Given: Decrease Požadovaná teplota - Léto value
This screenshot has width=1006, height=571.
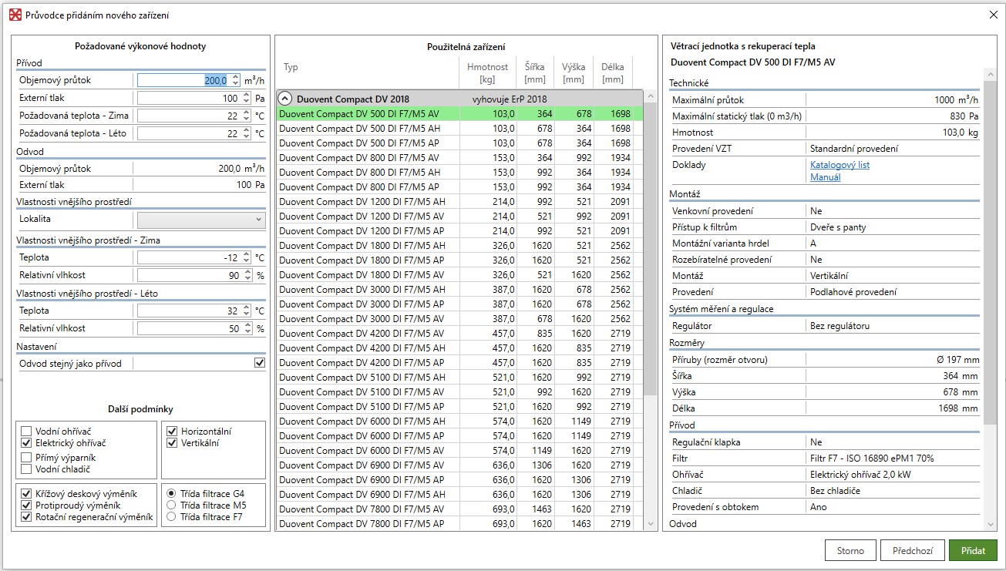Looking at the screenshot, I should click(x=247, y=136).
